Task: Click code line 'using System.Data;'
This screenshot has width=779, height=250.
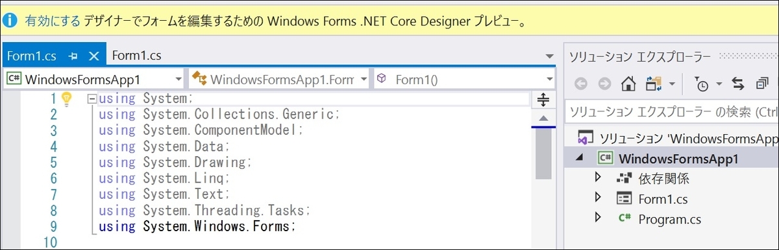Action: click(165, 146)
